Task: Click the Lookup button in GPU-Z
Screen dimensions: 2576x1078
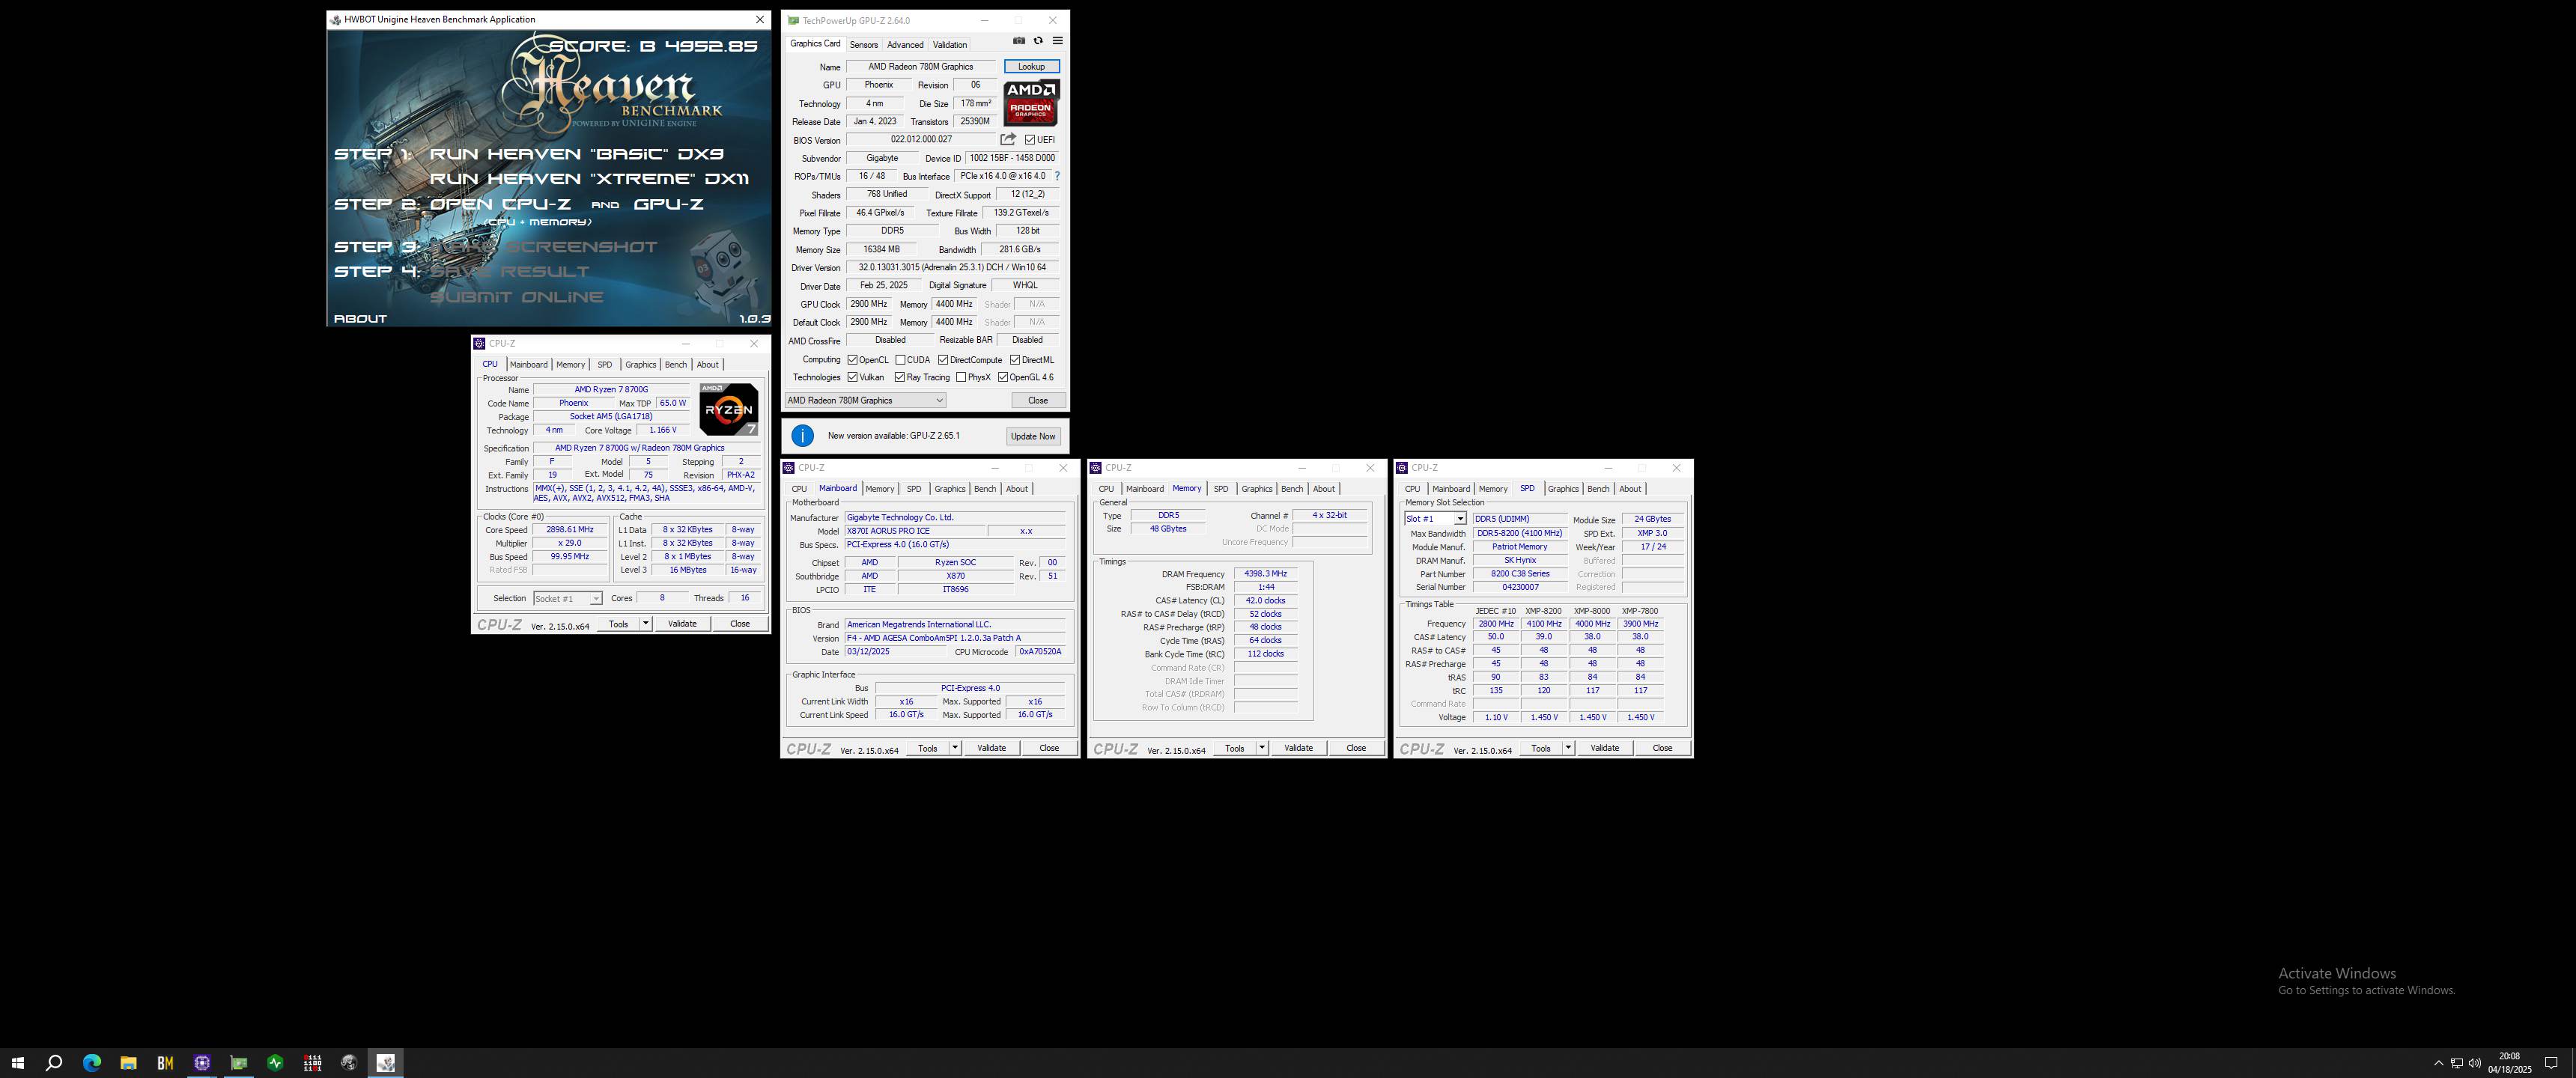Action: [x=1031, y=67]
